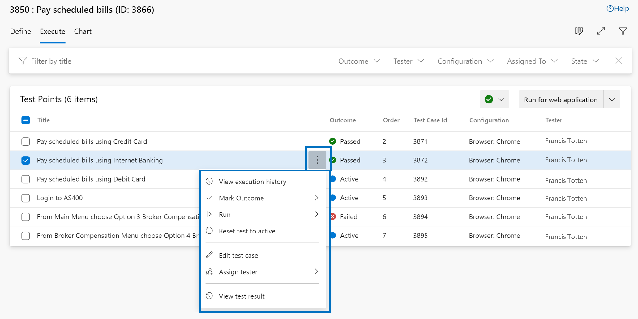Mark selected test point Passed with green check
The height and width of the screenshot is (319, 638).
pyautogui.click(x=489, y=99)
